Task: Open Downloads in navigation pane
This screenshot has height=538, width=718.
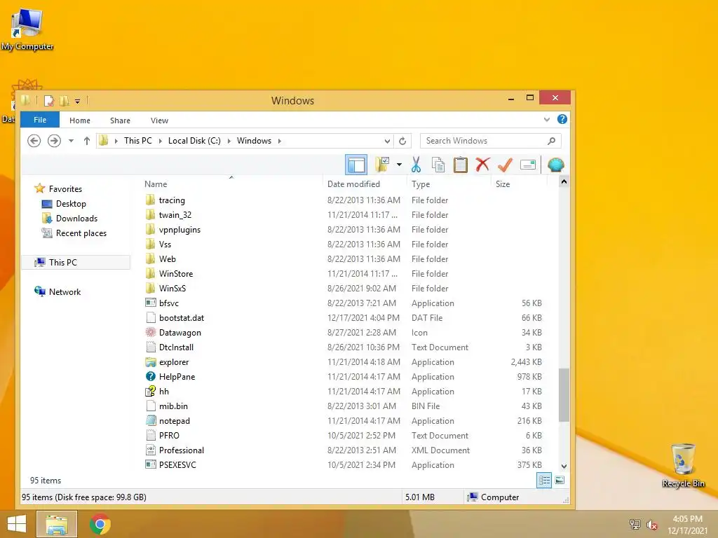Action: (76, 219)
